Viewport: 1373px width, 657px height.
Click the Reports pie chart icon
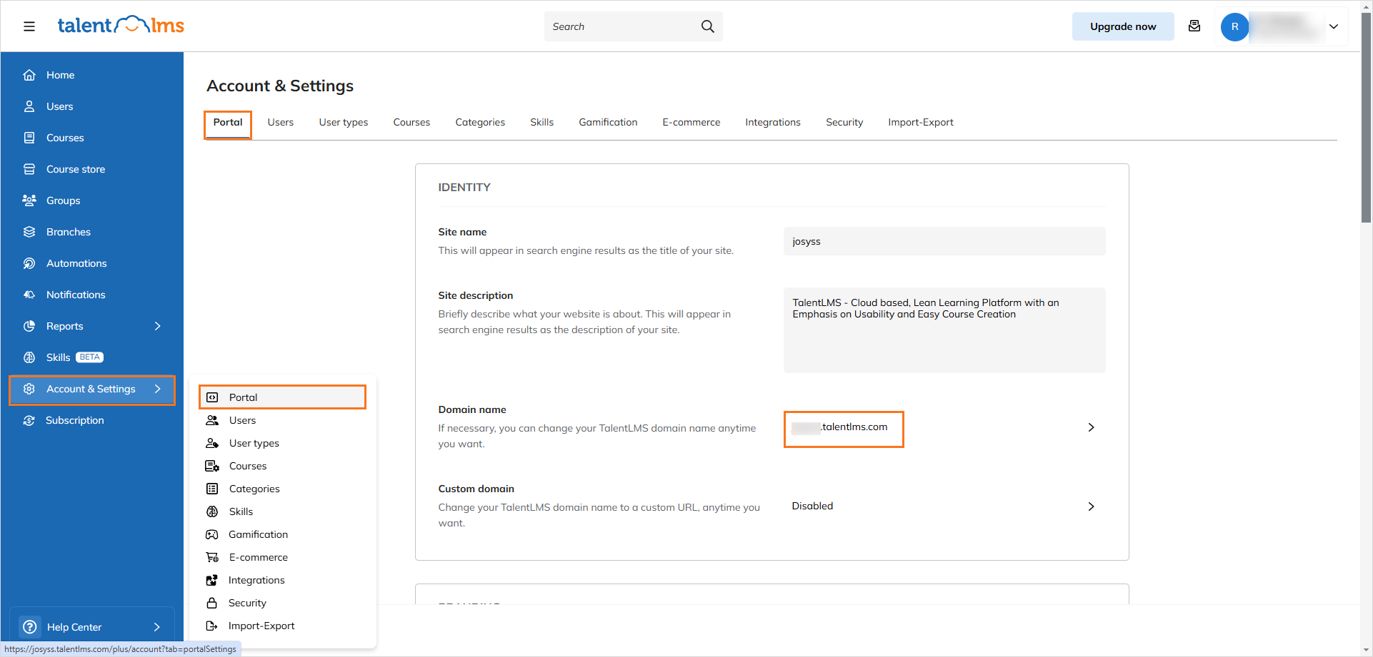pos(29,326)
